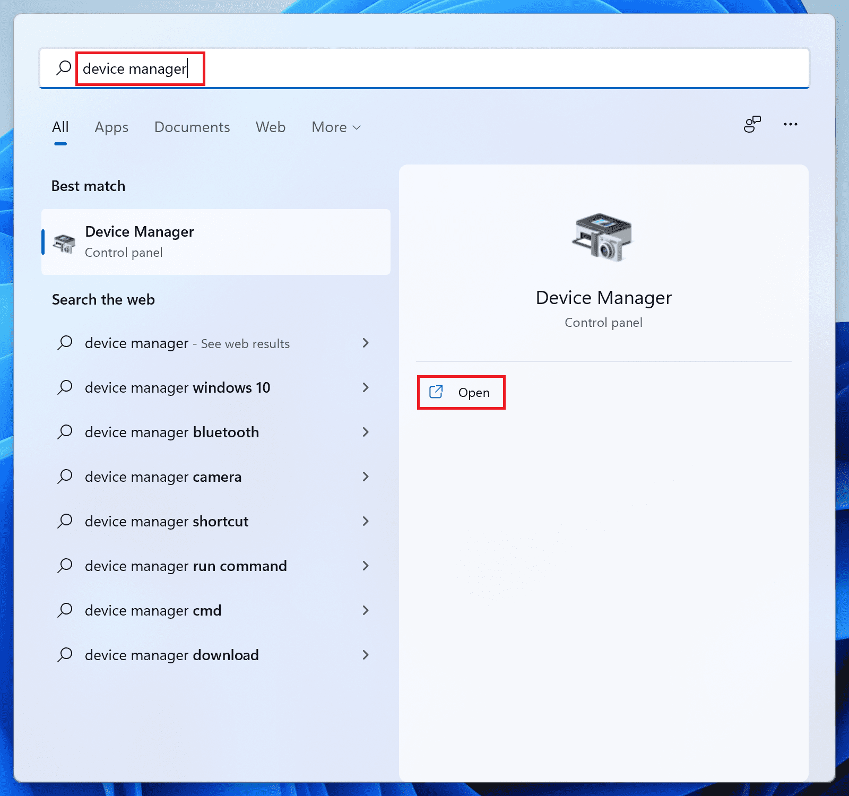Viewport: 849px width, 796px height.
Task: Open the three-dot options menu
Action: click(x=790, y=124)
